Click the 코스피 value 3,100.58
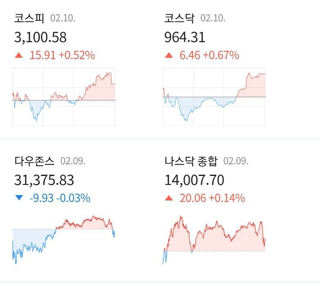The image size is (320, 286). point(40,37)
